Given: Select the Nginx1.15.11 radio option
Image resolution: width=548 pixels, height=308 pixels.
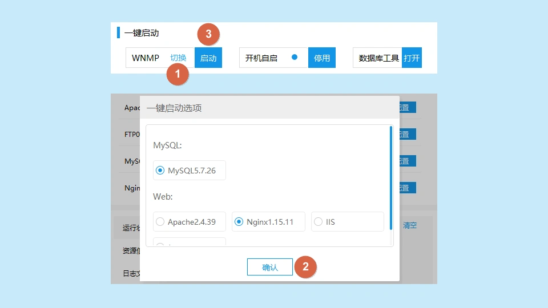Looking at the screenshot, I should (x=239, y=222).
